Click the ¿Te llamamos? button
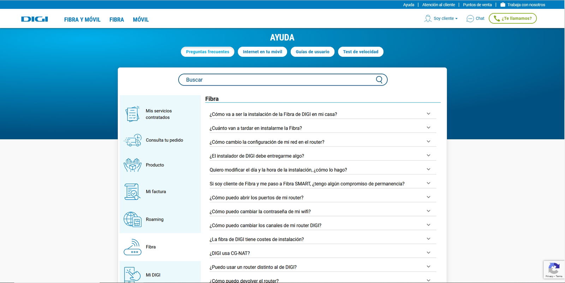This screenshot has height=283, width=565. [x=513, y=18]
